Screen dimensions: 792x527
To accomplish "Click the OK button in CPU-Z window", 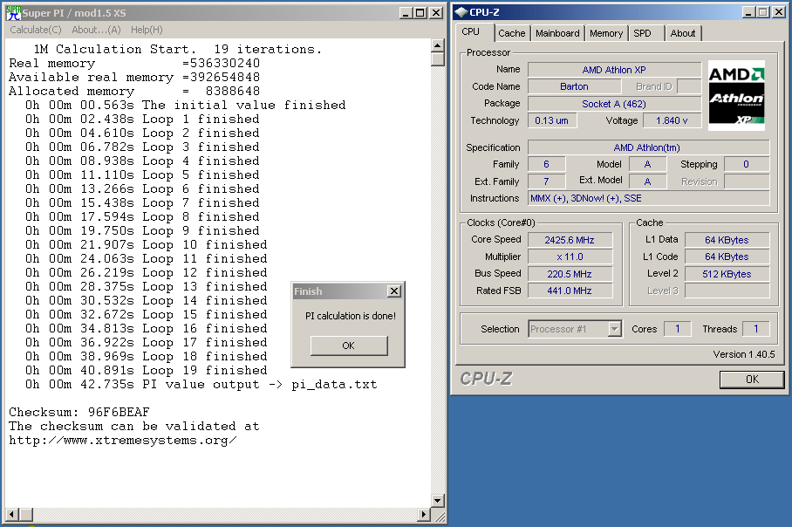I will pos(752,380).
